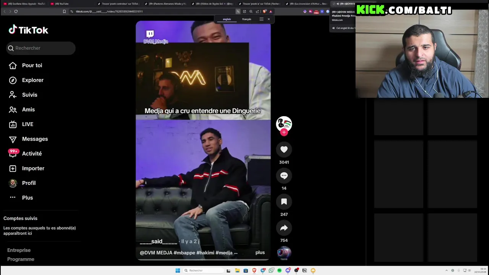The width and height of the screenshot is (489, 275).
Task: Switch to 'prank controleur' TikTok tab
Action: [x=119, y=4]
